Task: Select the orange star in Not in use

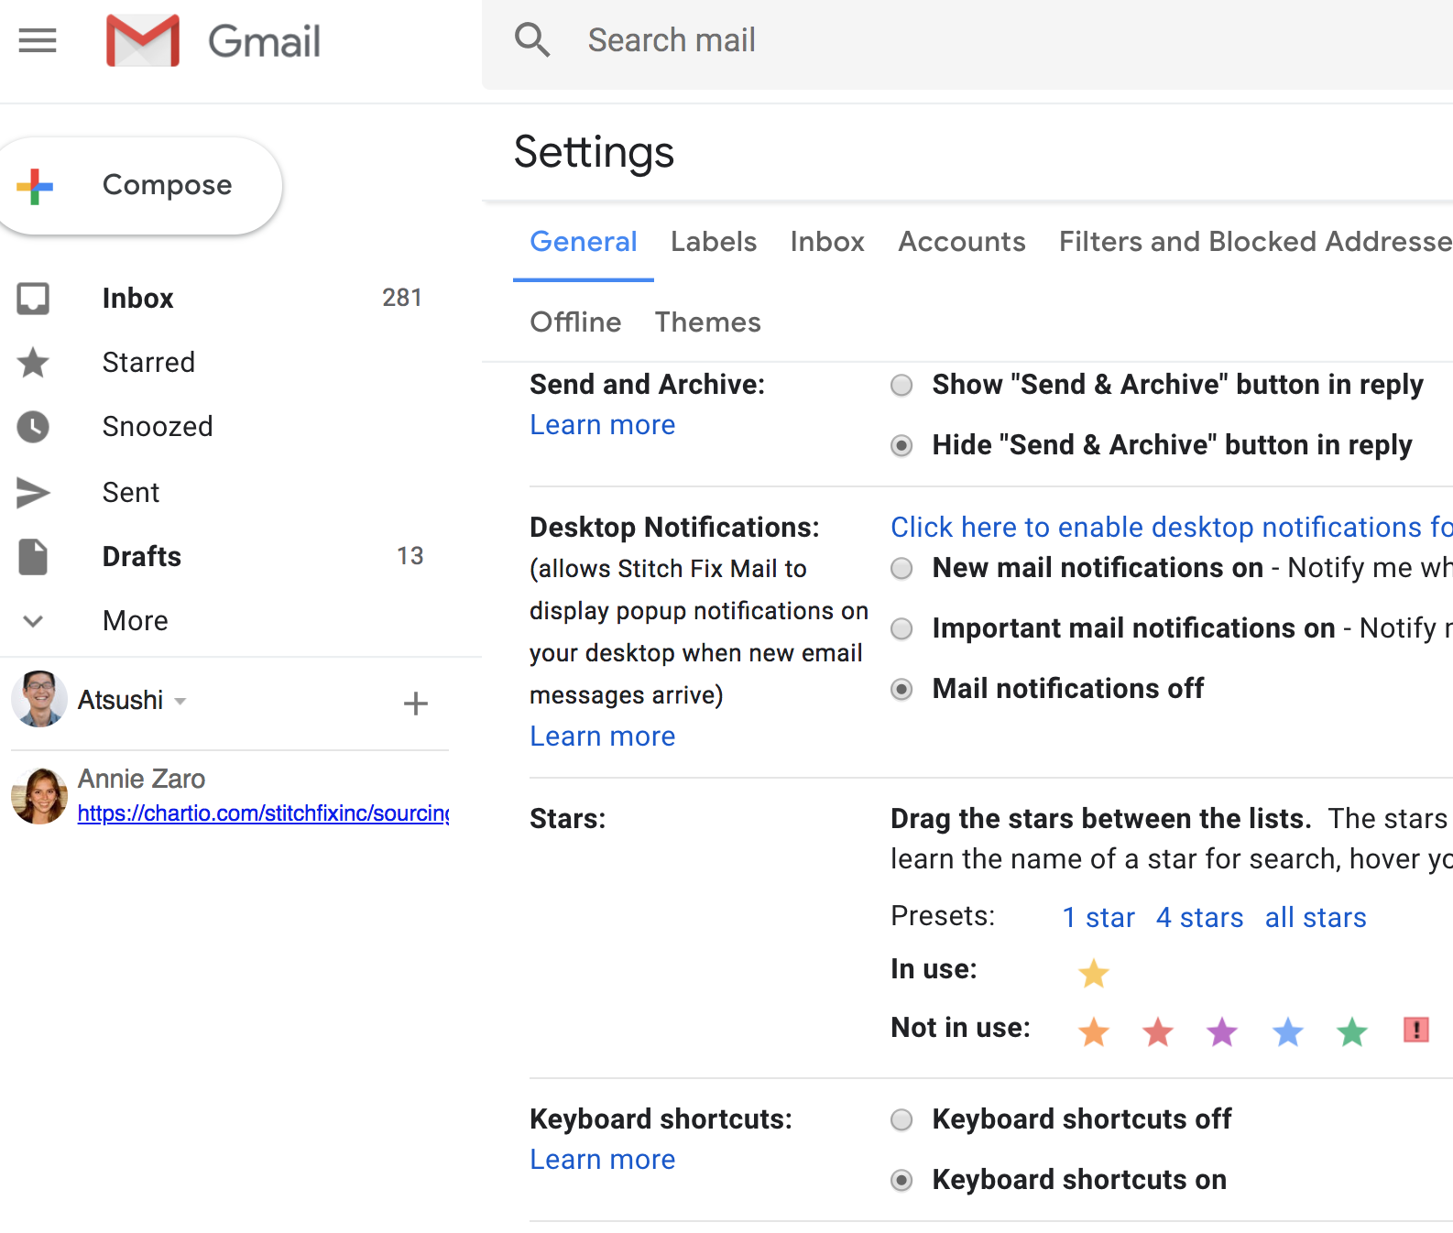Action: click(1093, 1031)
